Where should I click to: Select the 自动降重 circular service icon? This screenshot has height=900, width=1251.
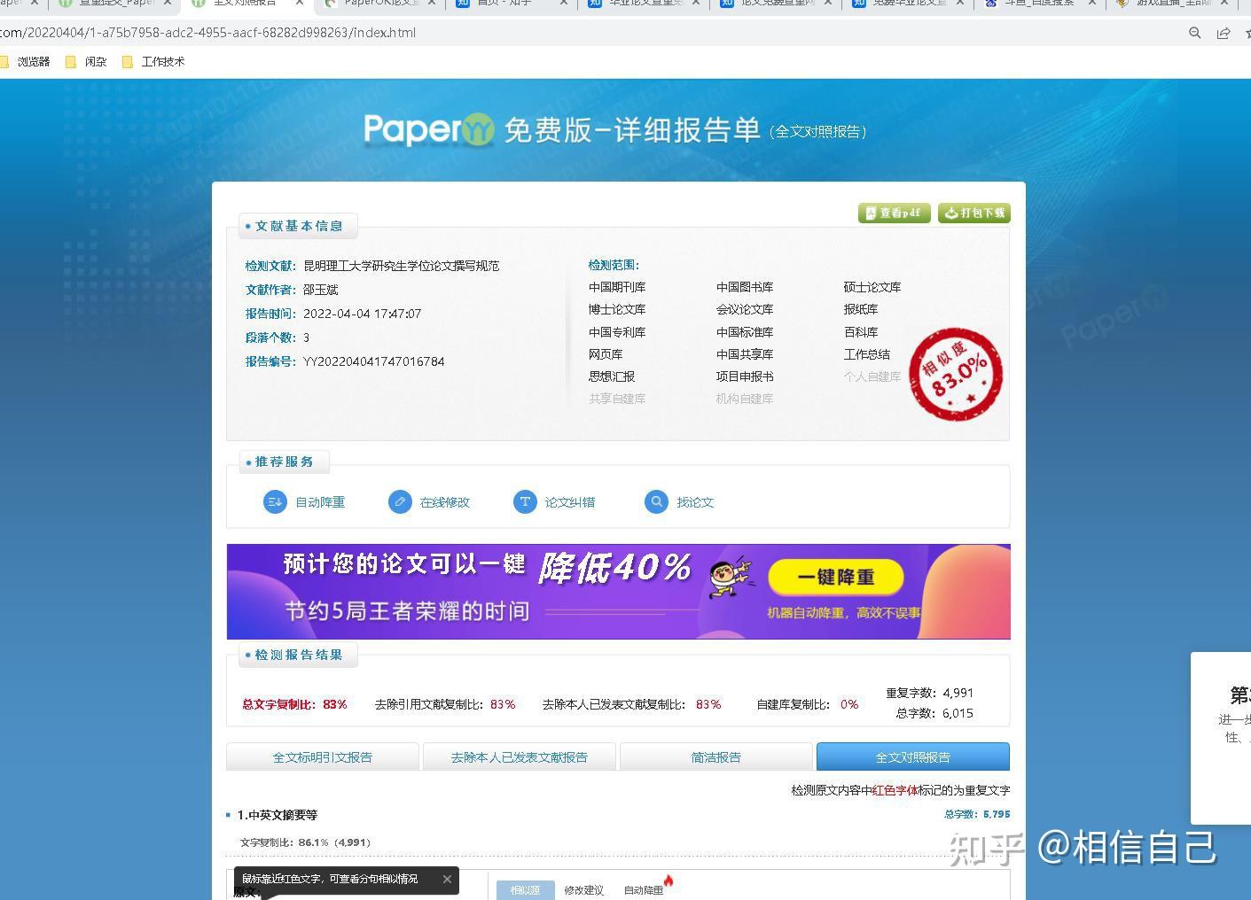coord(275,502)
